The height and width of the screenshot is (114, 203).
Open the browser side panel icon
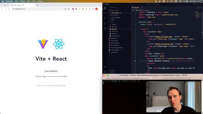(x=93, y=9)
